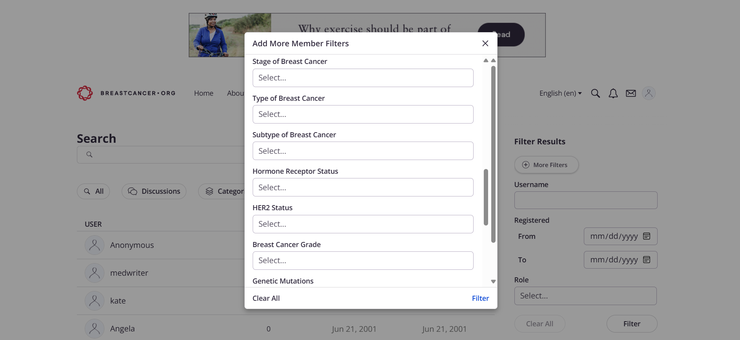Open the HER2 Status select box

pos(363,224)
